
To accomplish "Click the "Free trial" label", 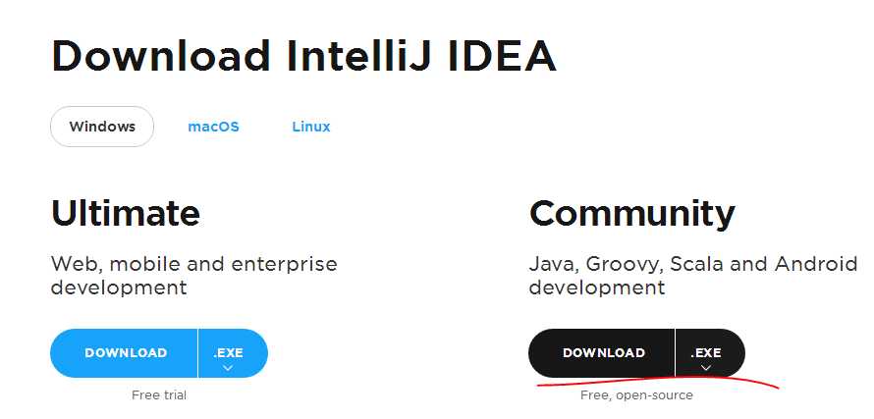I will [159, 395].
